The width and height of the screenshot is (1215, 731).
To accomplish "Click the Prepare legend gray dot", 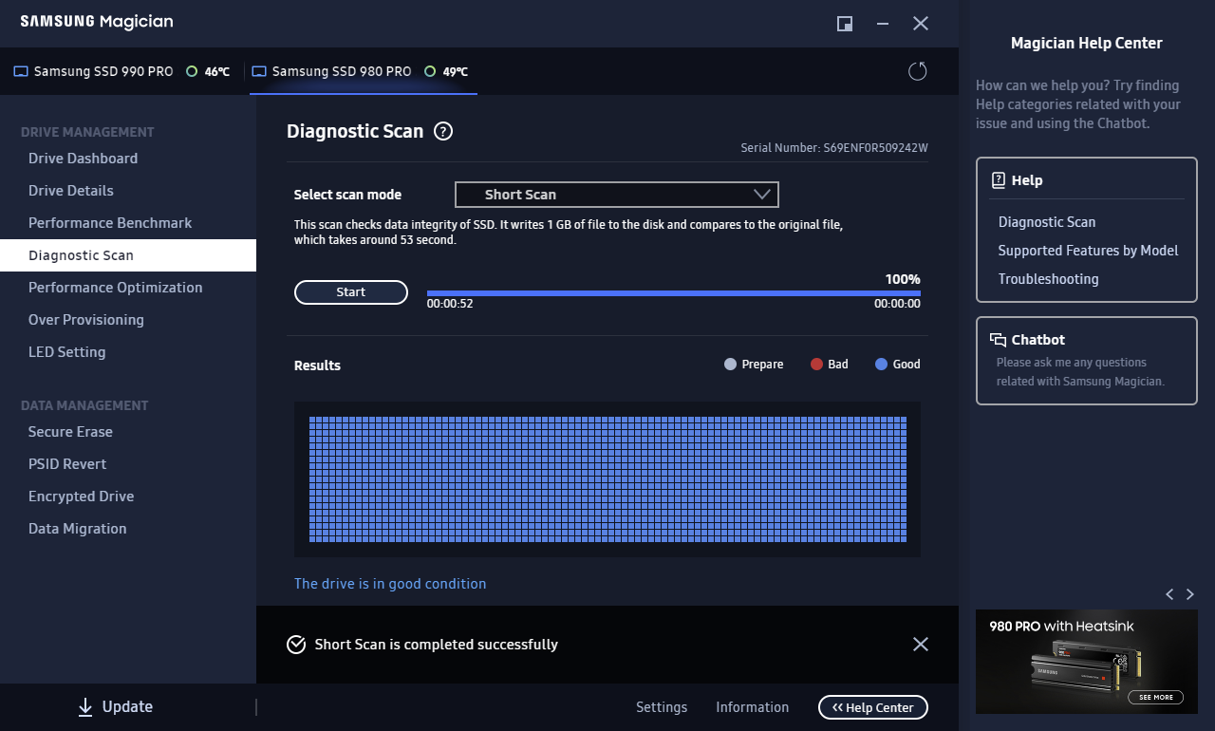I will [730, 365].
